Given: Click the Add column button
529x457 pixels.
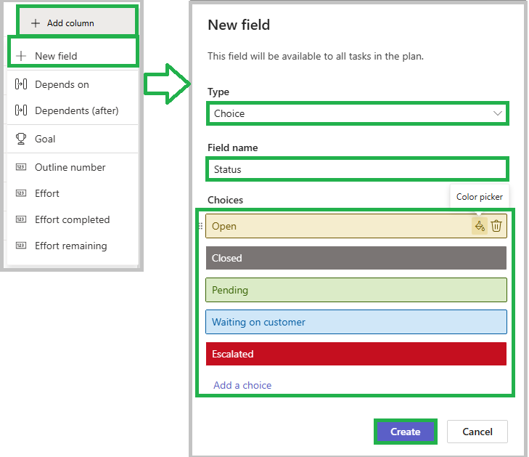Looking at the screenshot, I should pos(77,23).
